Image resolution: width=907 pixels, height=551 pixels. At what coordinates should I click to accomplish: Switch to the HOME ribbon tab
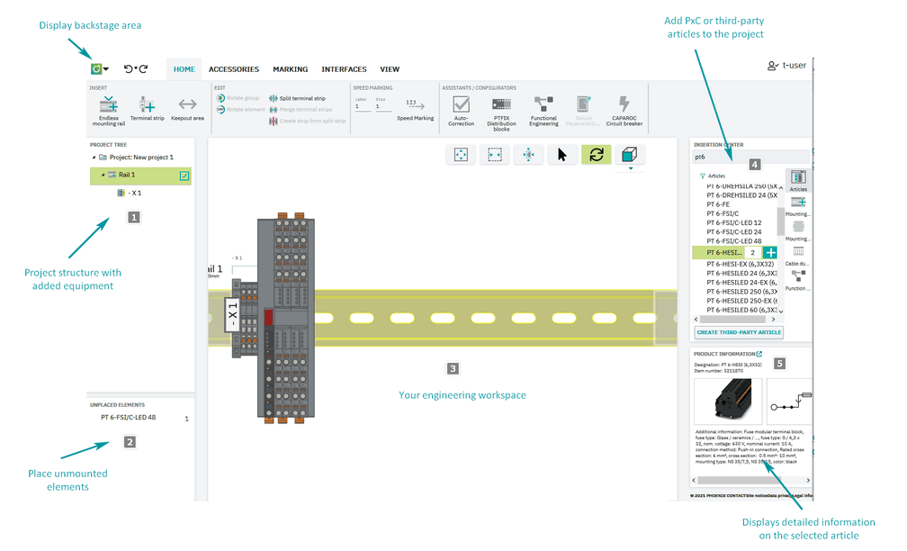point(184,69)
